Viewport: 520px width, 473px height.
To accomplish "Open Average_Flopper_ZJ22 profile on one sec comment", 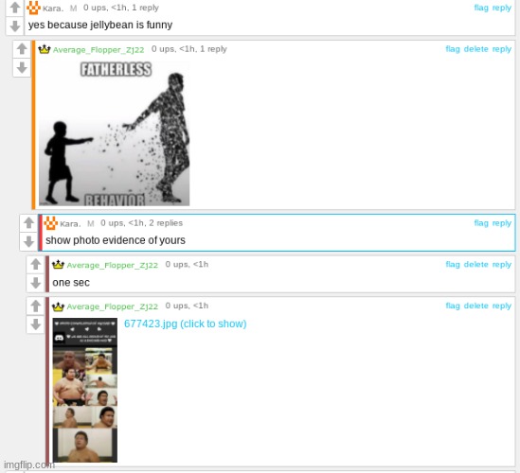I will (112, 265).
